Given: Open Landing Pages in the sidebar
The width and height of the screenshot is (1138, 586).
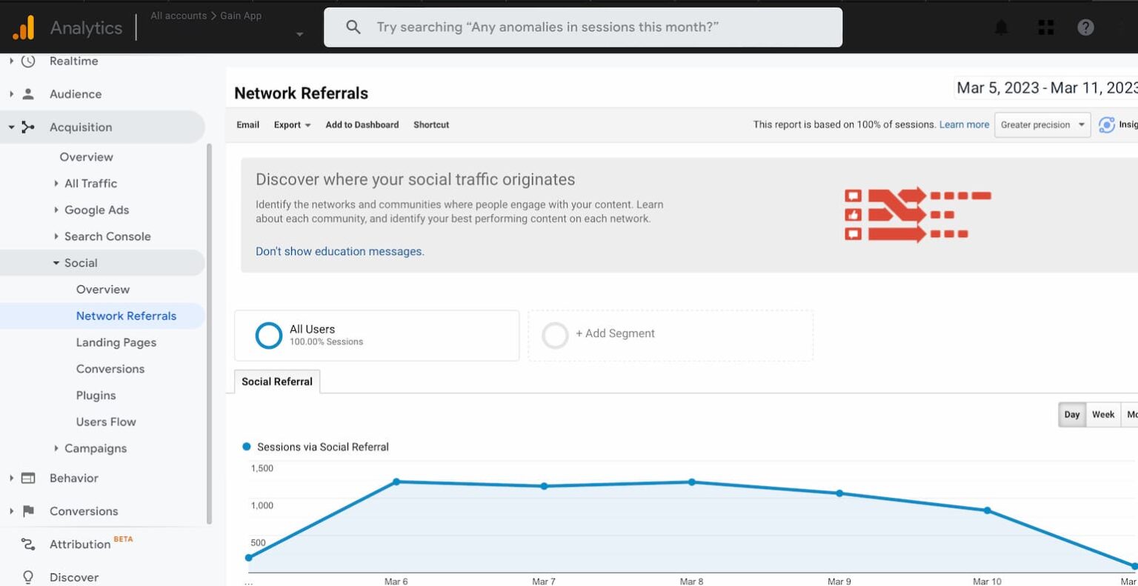Looking at the screenshot, I should pos(116,342).
